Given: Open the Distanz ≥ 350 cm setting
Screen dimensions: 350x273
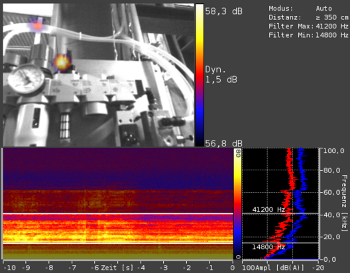Looking at the screenshot, I should point(332,17).
